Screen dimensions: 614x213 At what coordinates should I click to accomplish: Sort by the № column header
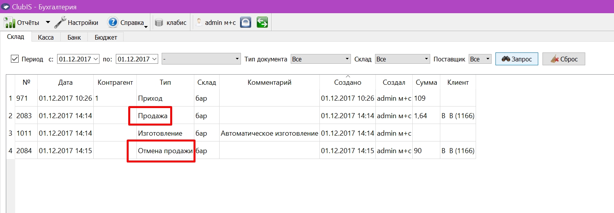[26, 82]
